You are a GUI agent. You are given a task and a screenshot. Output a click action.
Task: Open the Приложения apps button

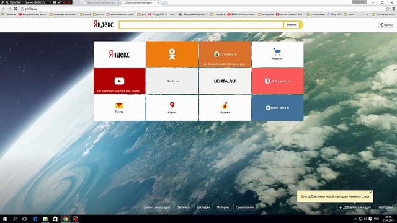[x=244, y=207]
